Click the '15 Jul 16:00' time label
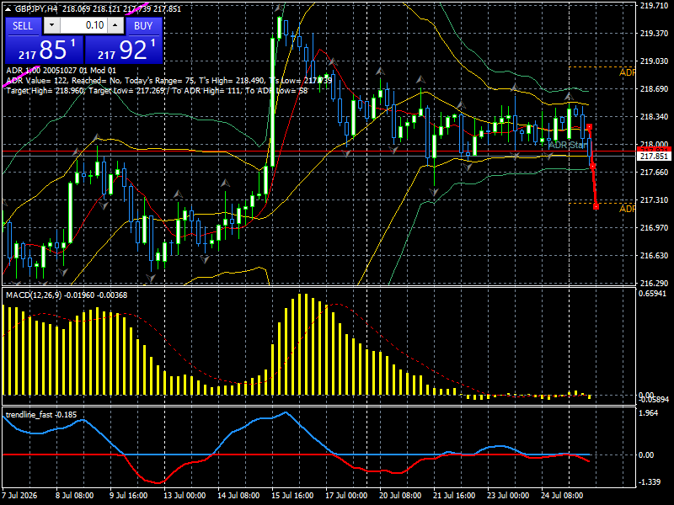The height and width of the screenshot is (505, 674). click(292, 496)
